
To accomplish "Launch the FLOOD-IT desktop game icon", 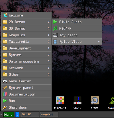I will (60, 100).
